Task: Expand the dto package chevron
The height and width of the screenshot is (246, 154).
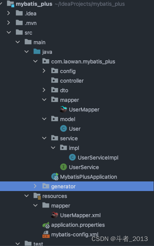Action: pyautogui.click(x=44, y=90)
